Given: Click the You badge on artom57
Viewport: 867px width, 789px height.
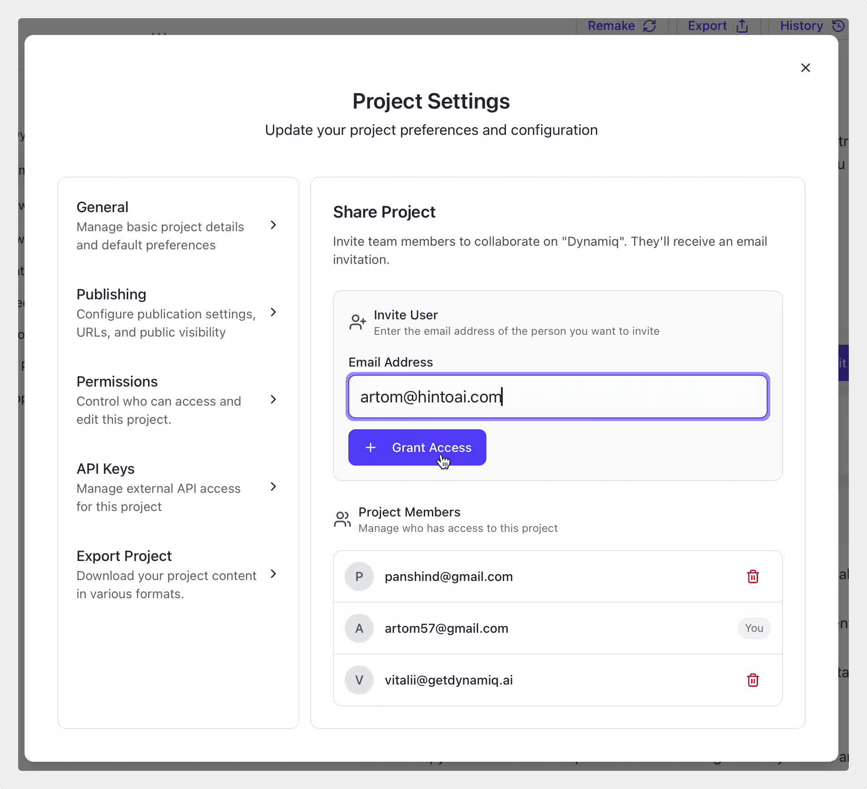Looking at the screenshot, I should coord(753,628).
